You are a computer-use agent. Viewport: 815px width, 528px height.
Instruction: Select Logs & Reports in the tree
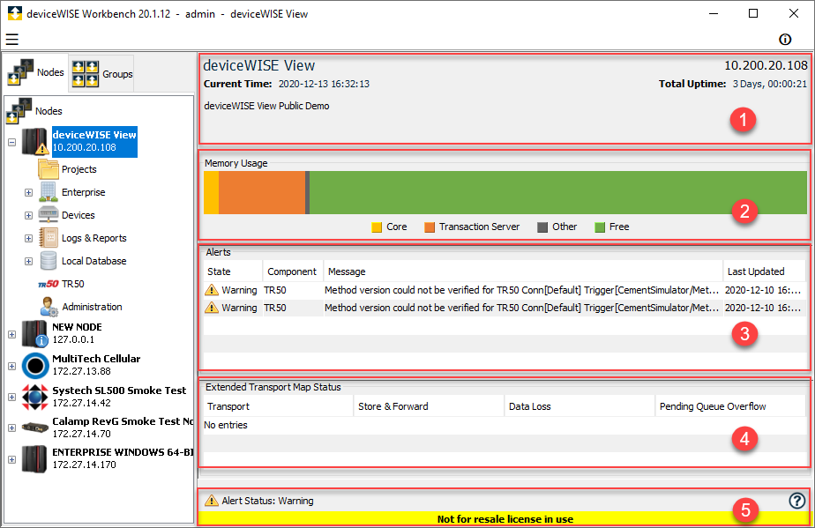point(94,238)
